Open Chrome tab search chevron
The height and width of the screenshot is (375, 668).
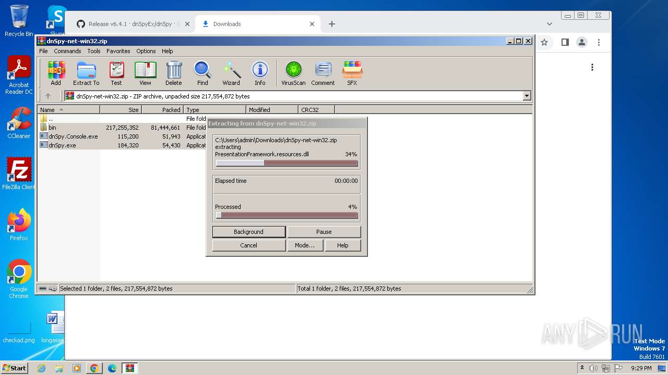click(x=549, y=24)
